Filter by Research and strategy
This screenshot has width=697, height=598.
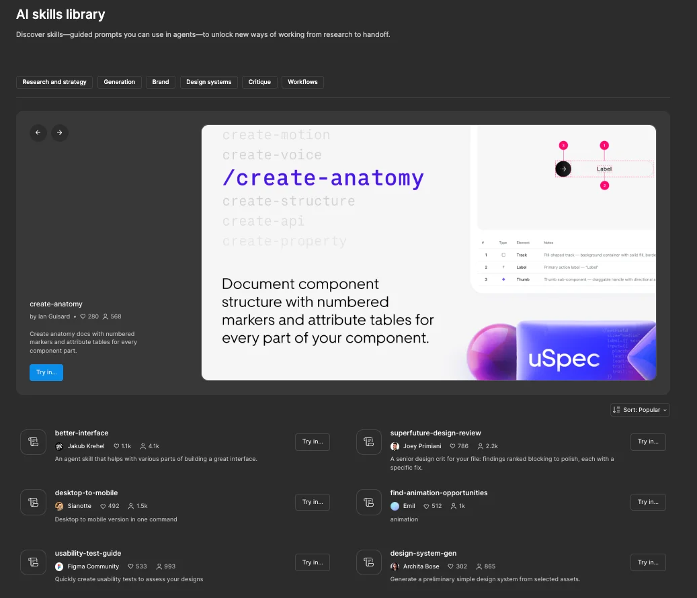click(x=54, y=82)
